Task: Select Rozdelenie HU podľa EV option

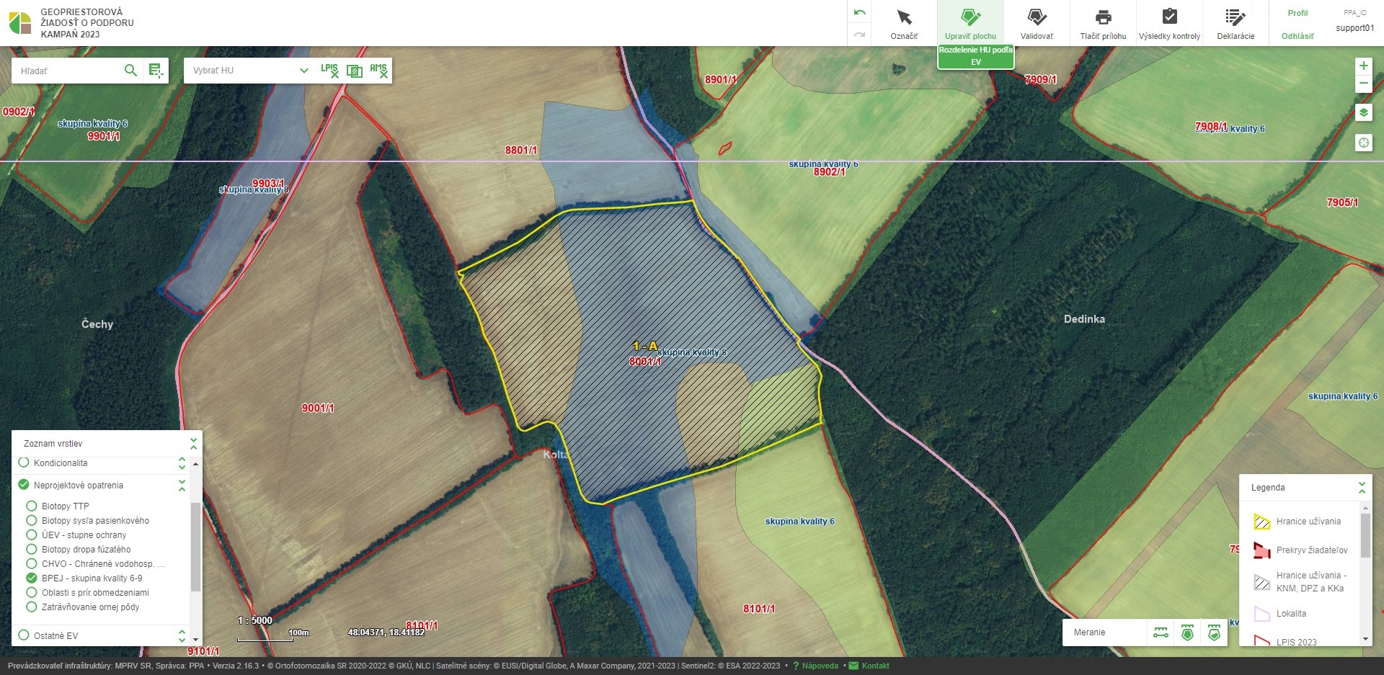Action: tap(975, 56)
